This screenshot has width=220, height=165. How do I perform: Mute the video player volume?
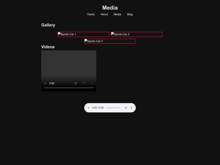[x=76, y=84]
